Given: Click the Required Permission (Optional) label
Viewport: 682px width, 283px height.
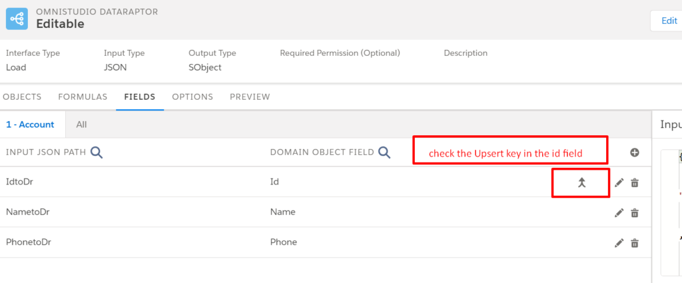Looking at the screenshot, I should 340,53.
